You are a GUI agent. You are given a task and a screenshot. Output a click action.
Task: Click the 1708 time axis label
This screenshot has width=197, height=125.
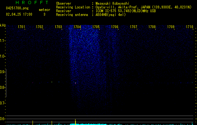(x=152, y=27)
